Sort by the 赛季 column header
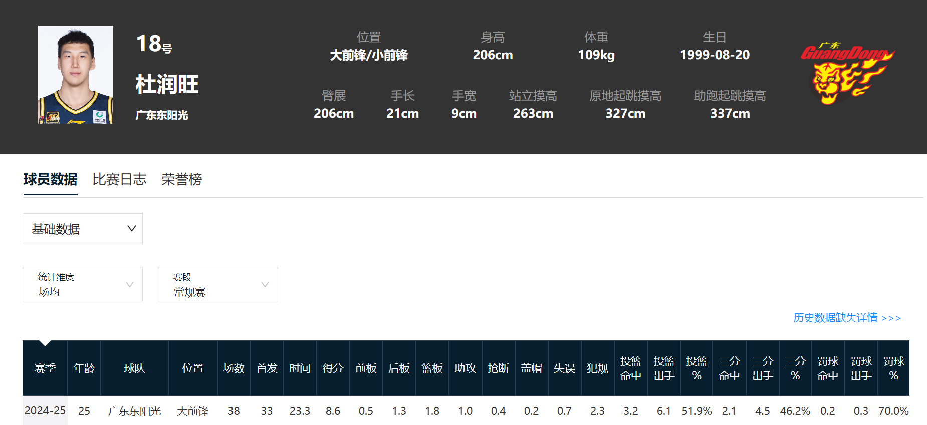Viewport: 927px width, 425px height. click(45, 368)
